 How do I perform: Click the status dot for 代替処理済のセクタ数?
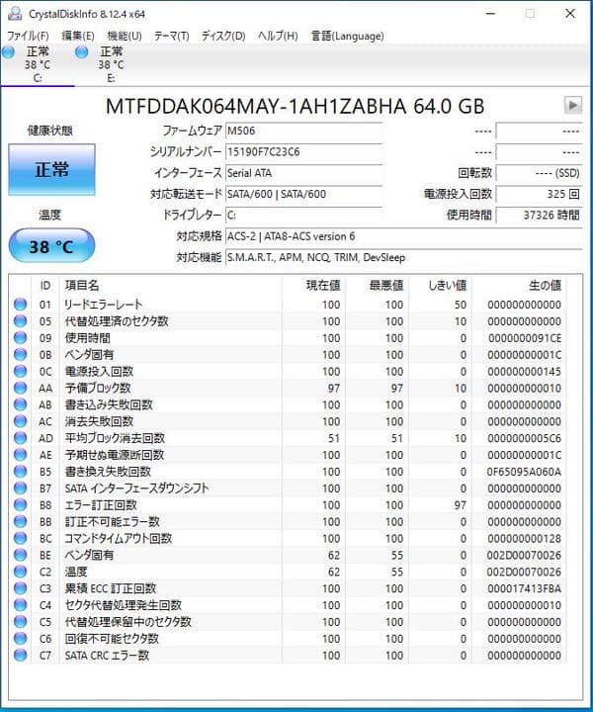[20, 321]
